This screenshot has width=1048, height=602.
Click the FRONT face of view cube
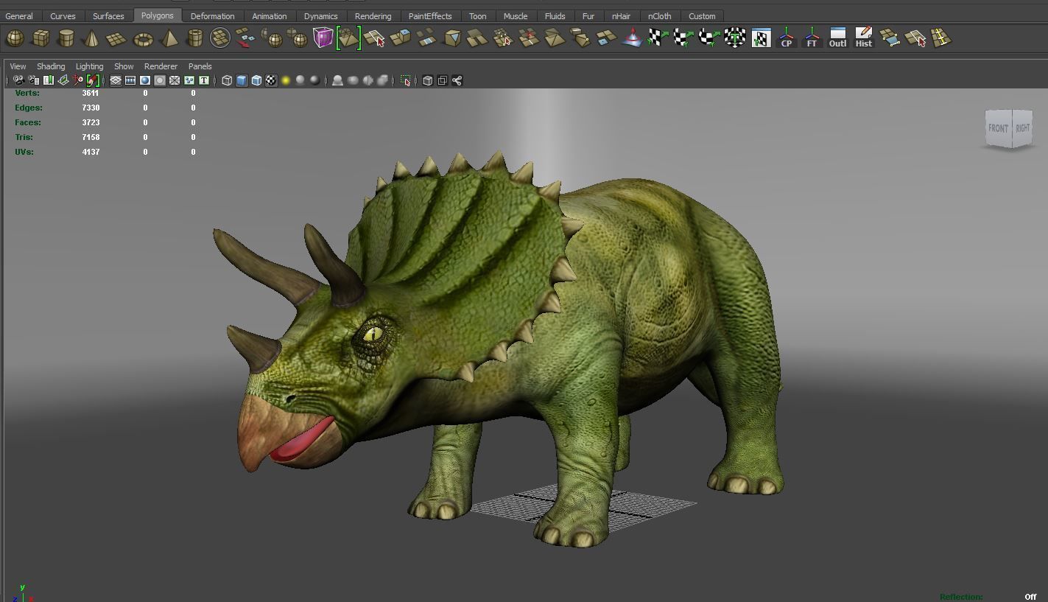998,128
